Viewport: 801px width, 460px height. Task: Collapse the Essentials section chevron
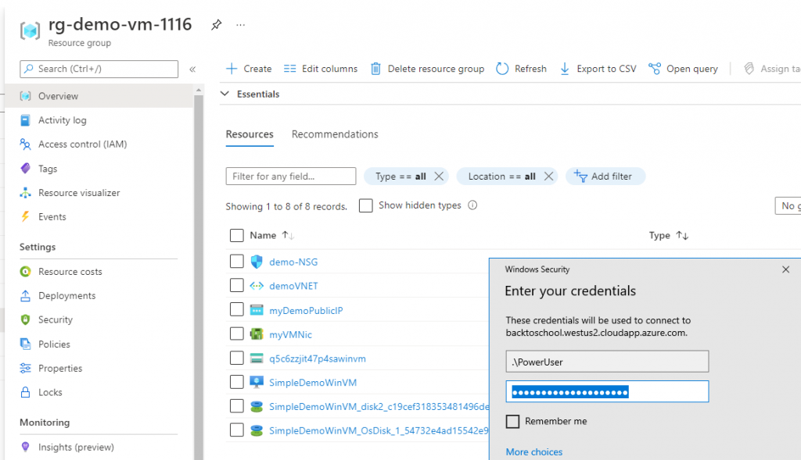click(x=225, y=94)
